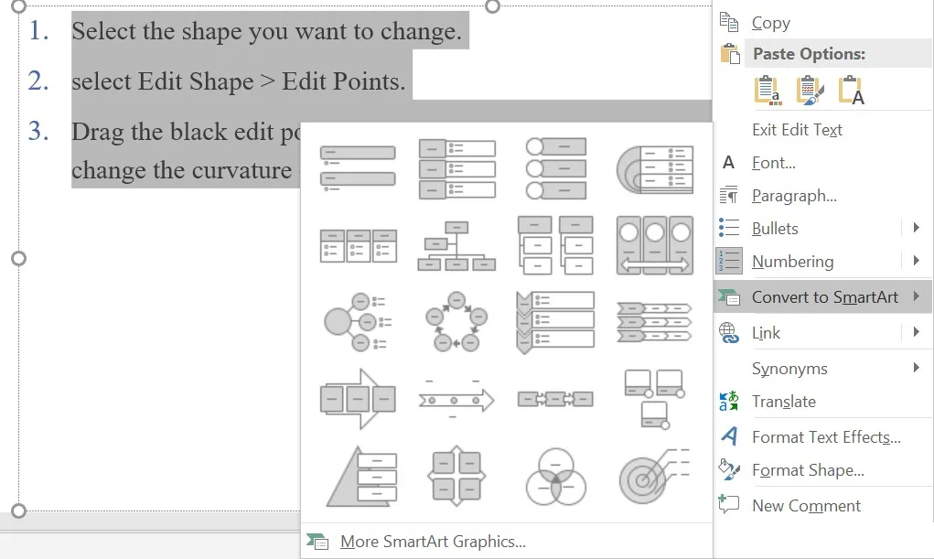Choose the Big Arrow Process layout
The height and width of the screenshot is (559, 934).
(x=358, y=399)
